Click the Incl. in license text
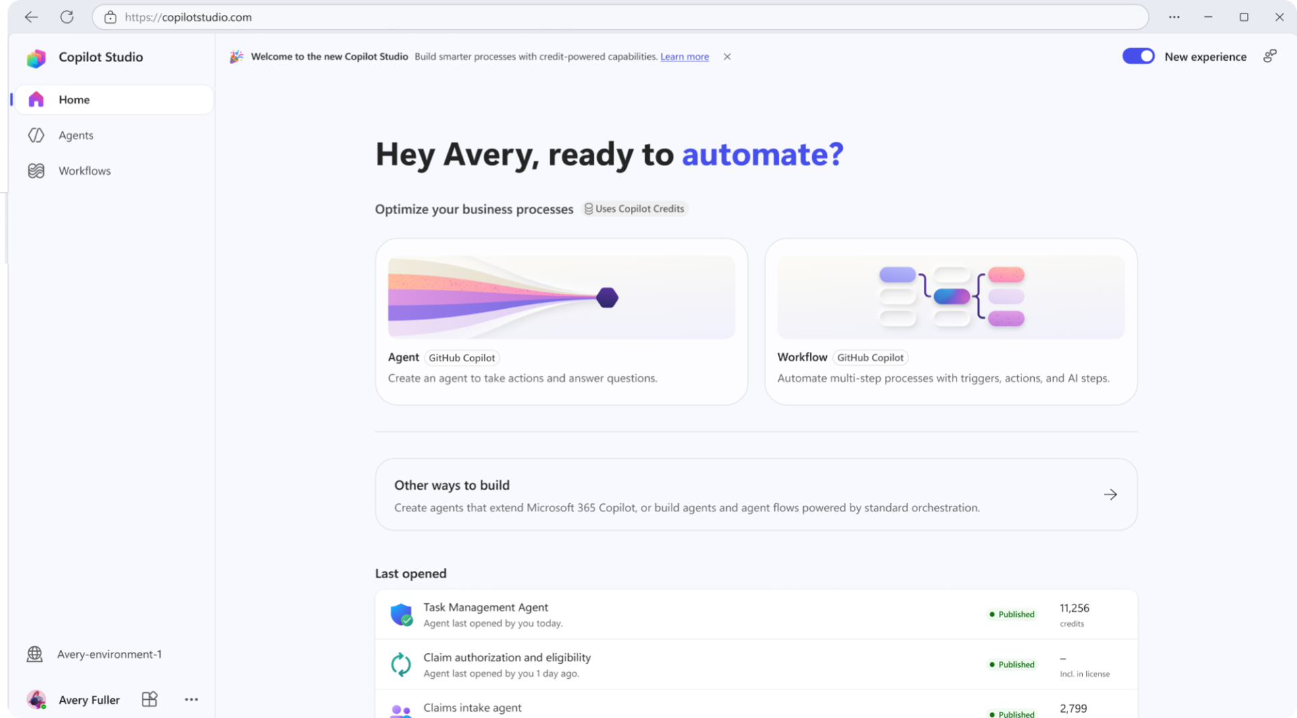 1084,674
